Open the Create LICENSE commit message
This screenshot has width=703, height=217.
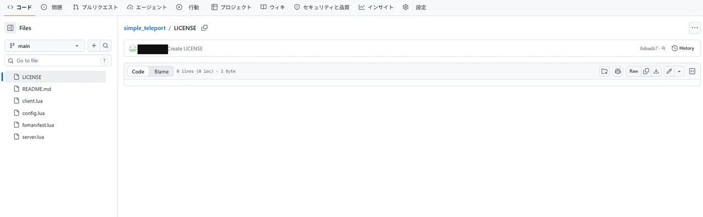(x=185, y=49)
